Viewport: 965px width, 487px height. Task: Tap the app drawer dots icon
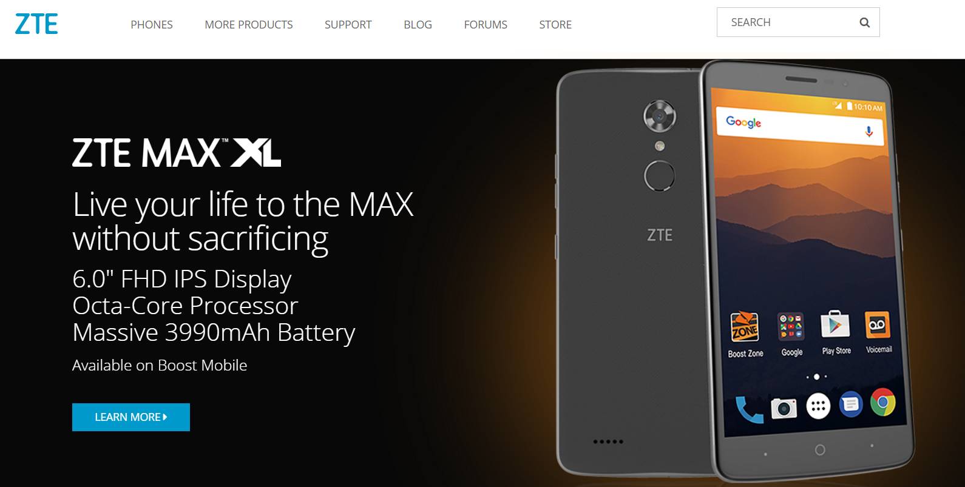click(x=818, y=406)
